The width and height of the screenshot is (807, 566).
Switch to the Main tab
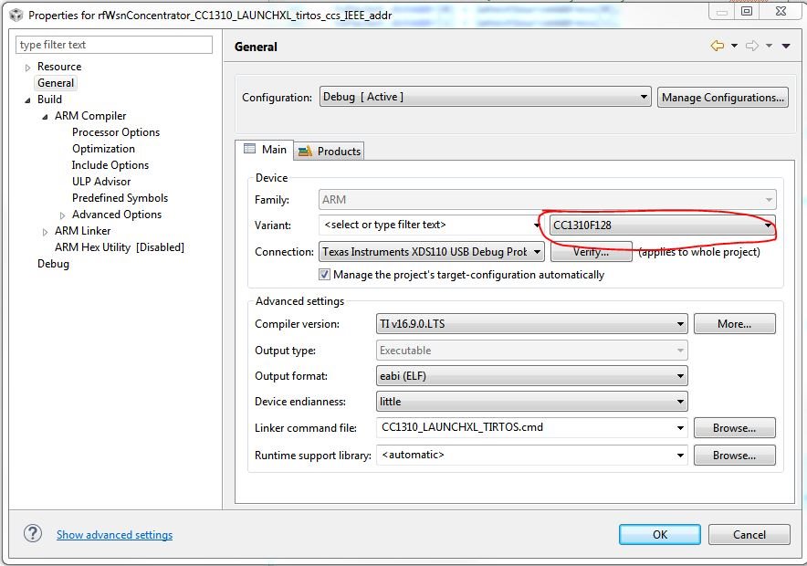[265, 149]
